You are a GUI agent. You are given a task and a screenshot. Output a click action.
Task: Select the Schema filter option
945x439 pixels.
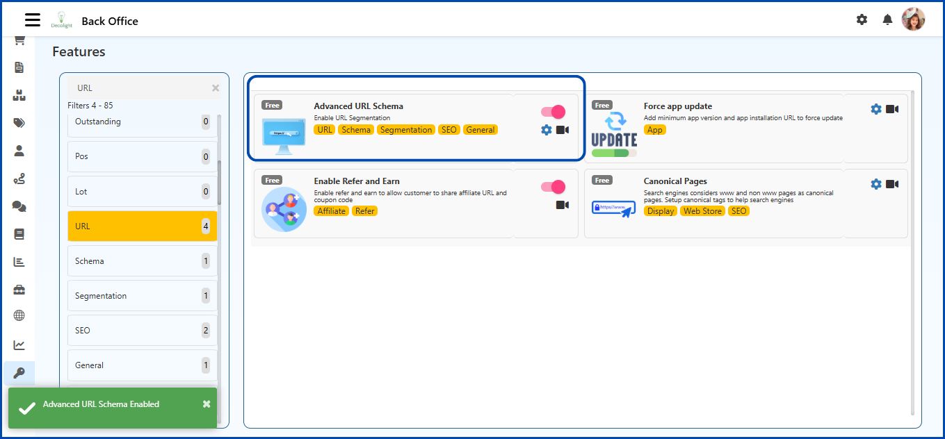(x=142, y=260)
